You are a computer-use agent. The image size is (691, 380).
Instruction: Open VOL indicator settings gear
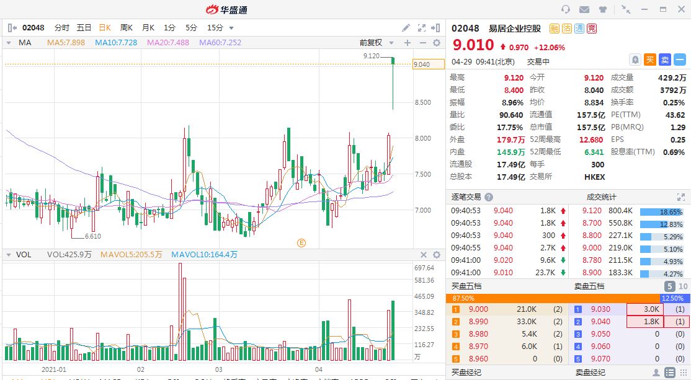[x=437, y=255]
